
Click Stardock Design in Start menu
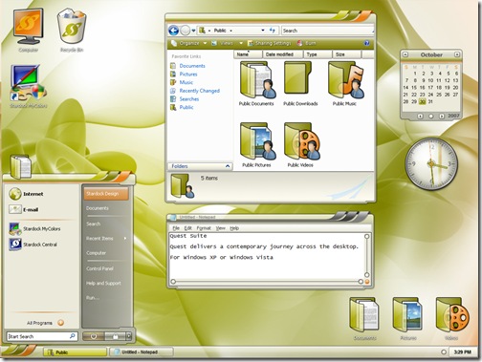click(106, 194)
